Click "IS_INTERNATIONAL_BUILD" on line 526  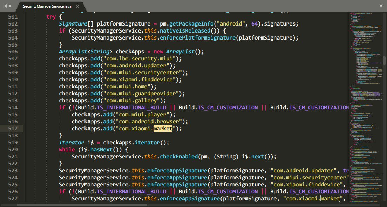click(x=131, y=192)
